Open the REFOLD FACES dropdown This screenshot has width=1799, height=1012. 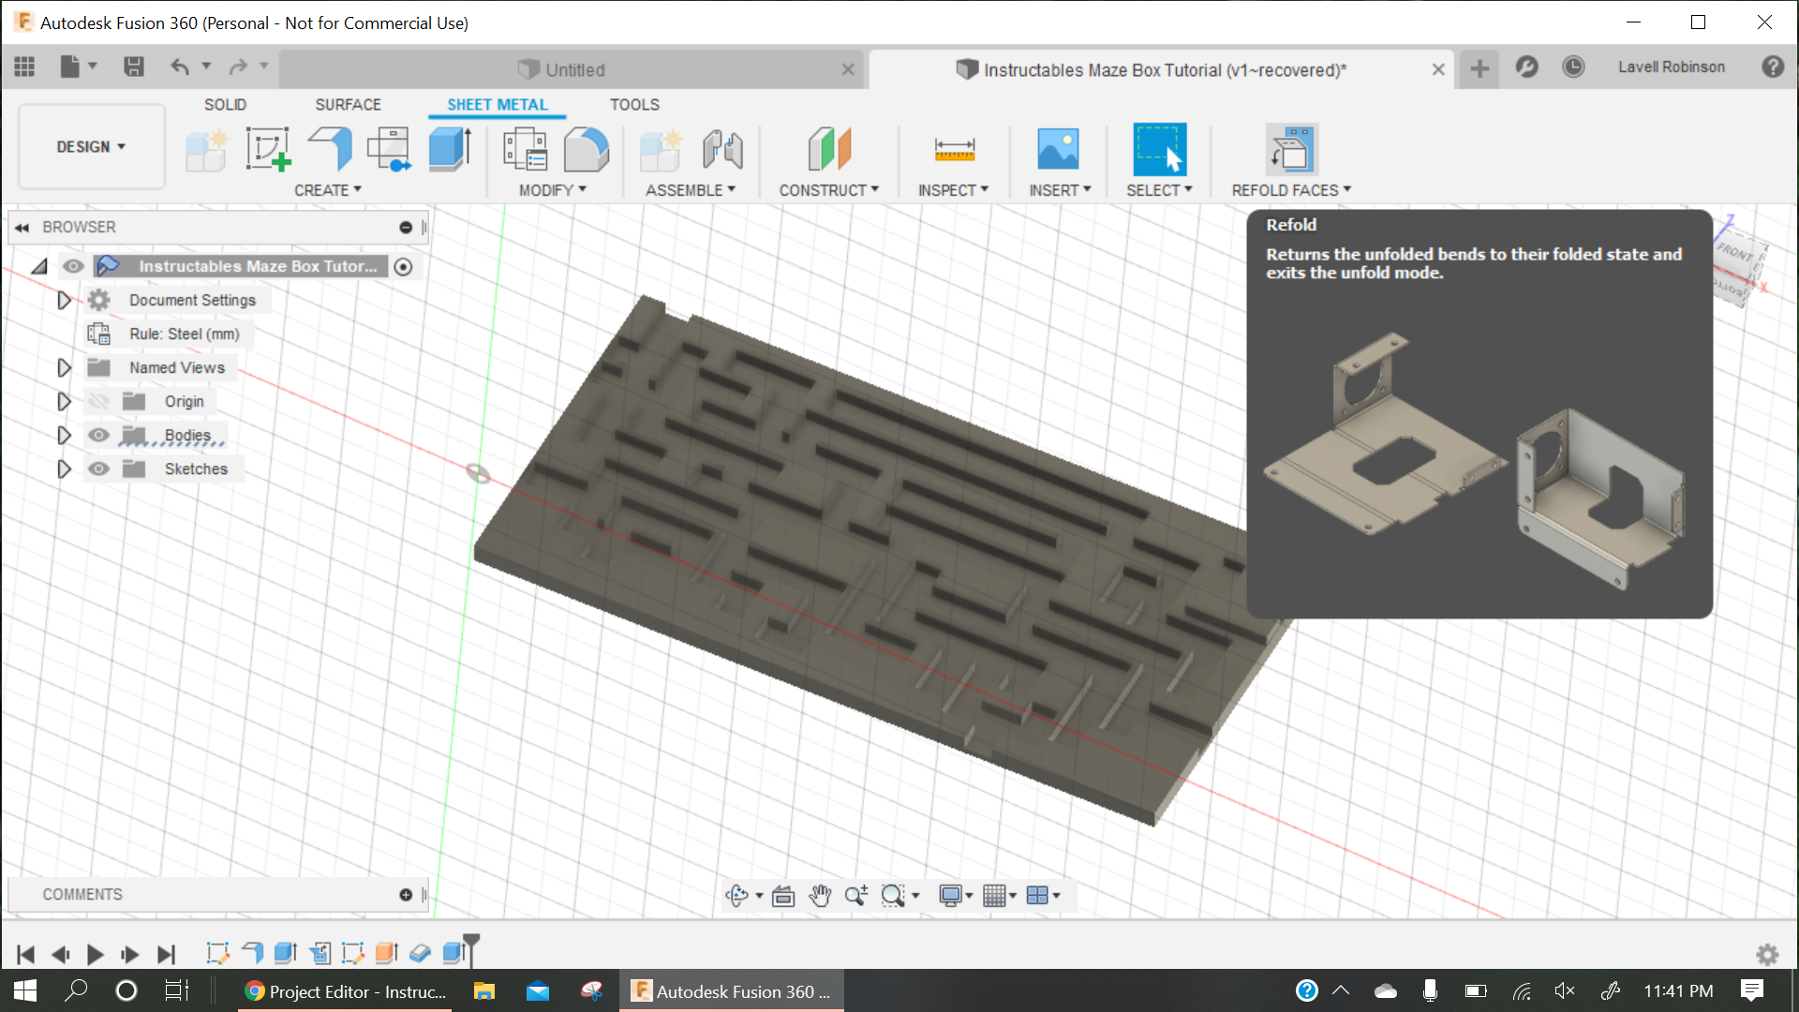(x=1291, y=190)
